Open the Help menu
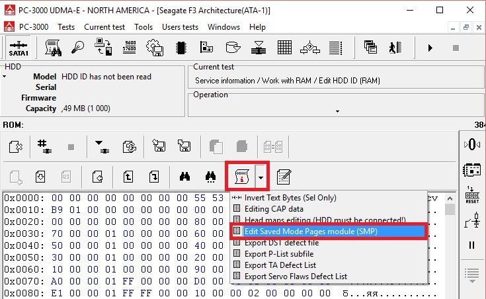Screen dimensions: 486x299 click(257, 27)
